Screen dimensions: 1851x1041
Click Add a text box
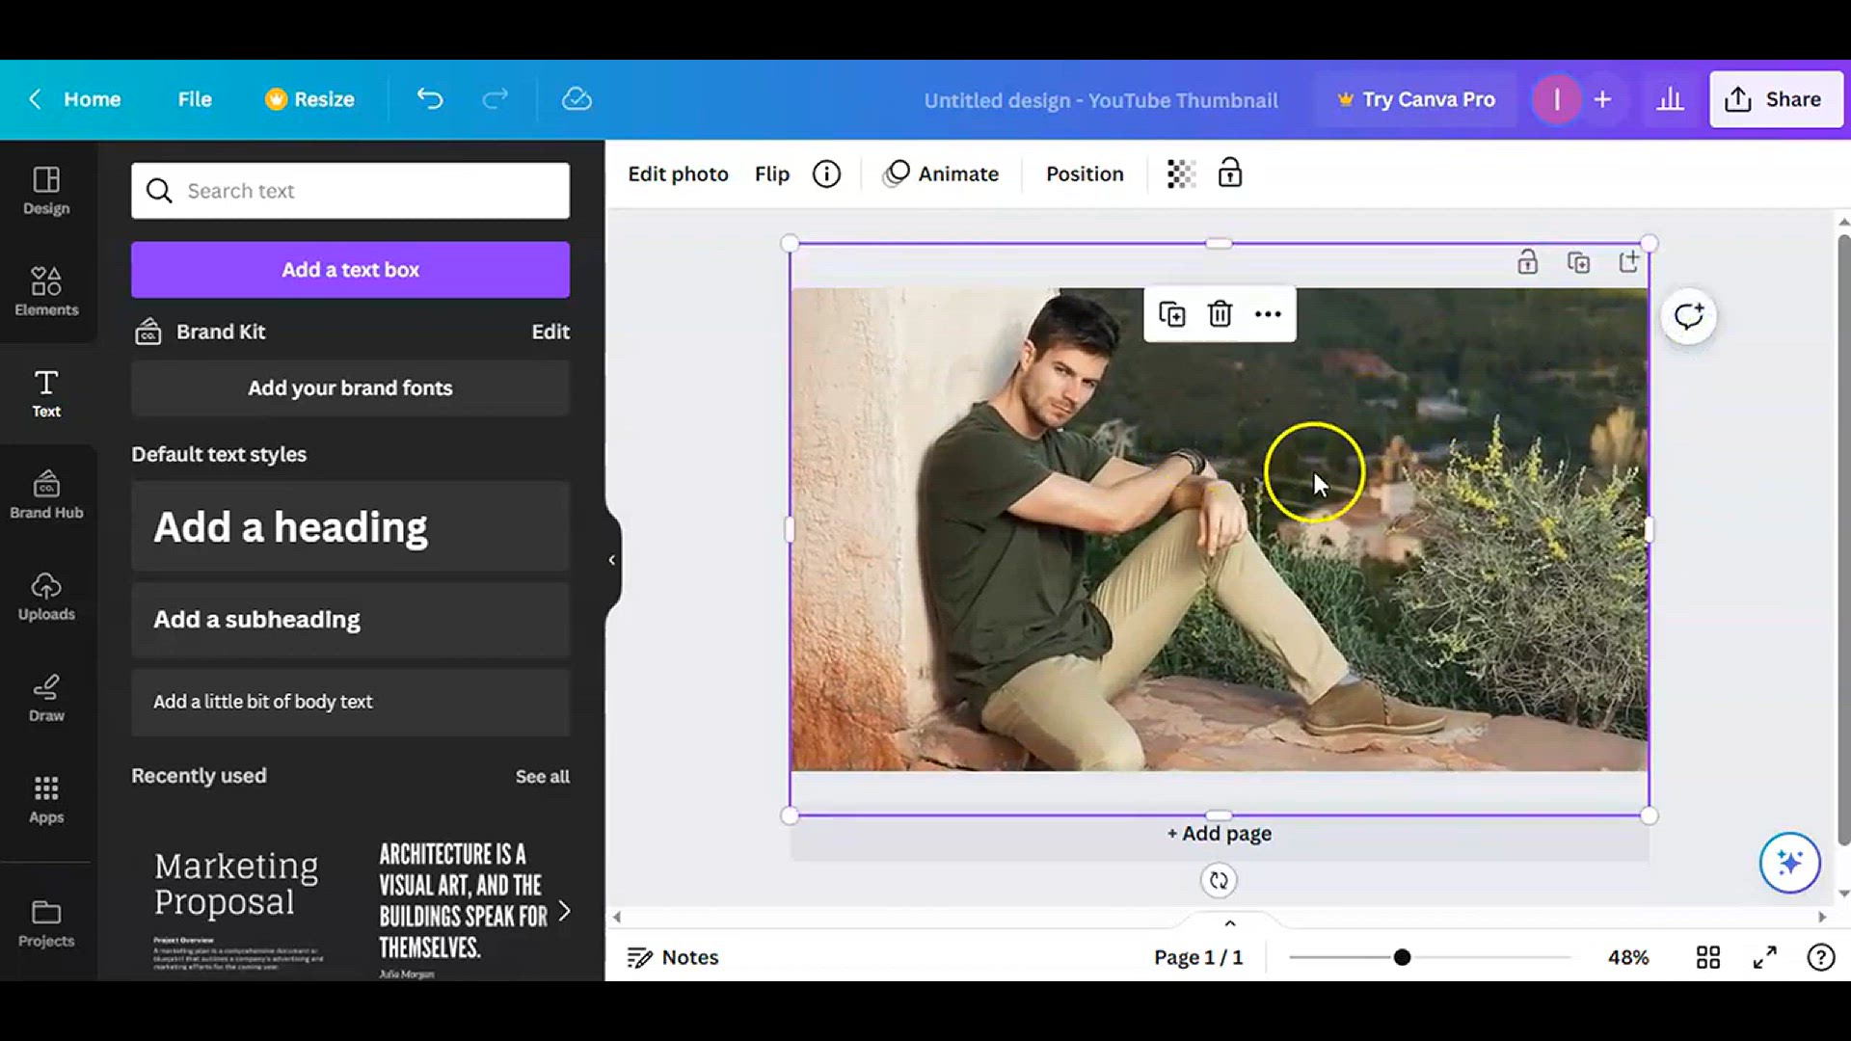tap(350, 270)
